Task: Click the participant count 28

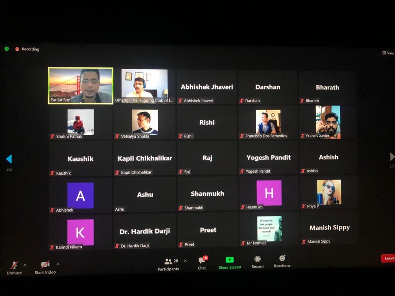Action: click(x=176, y=261)
